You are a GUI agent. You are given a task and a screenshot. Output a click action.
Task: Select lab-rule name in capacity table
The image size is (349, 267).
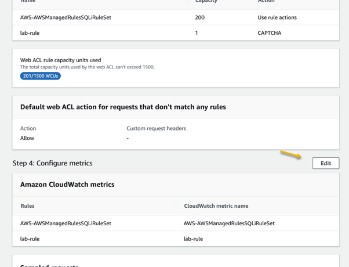pyautogui.click(x=30, y=33)
